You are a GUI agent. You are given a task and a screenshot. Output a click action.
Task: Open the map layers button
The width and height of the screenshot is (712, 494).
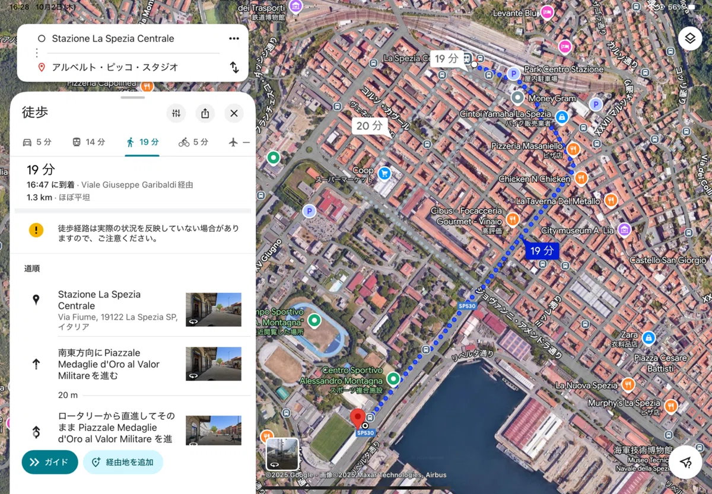pyautogui.click(x=689, y=39)
